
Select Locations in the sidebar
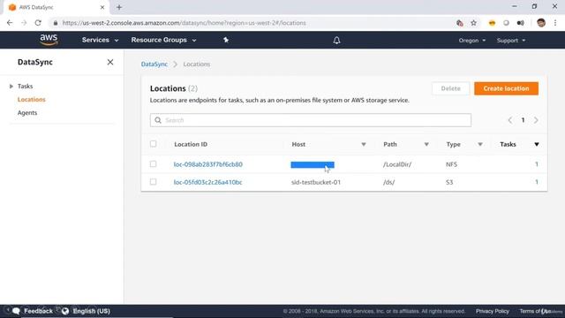(x=32, y=100)
